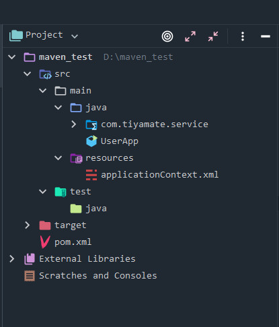Screen dimensions: 279x327
Task: Expand the External Libraries node
Action: [x=12, y=258]
